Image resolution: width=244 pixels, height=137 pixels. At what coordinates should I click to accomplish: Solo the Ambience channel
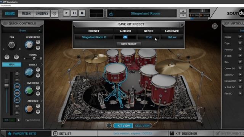38,106
